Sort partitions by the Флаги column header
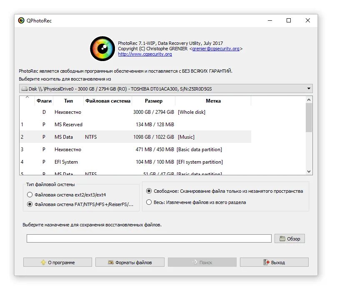 pos(44,101)
